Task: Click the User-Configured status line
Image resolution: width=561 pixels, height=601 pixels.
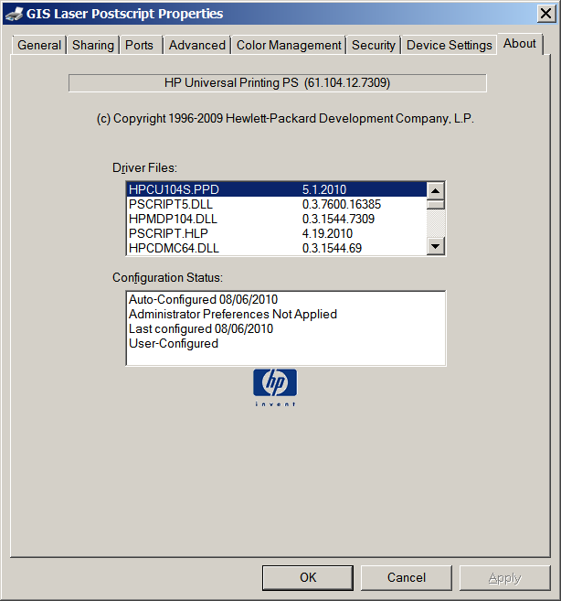Action: point(174,343)
